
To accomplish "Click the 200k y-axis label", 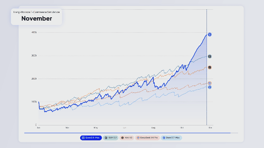I will pos(34,79).
